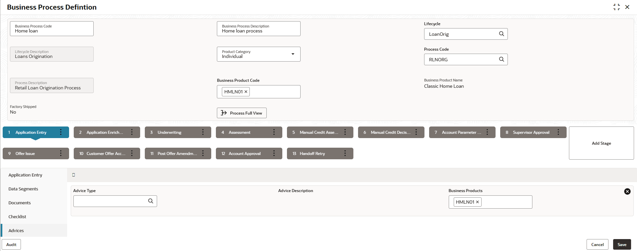This screenshot has height=251, width=637.
Task: Click the Process Code search icon
Action: [x=501, y=59]
